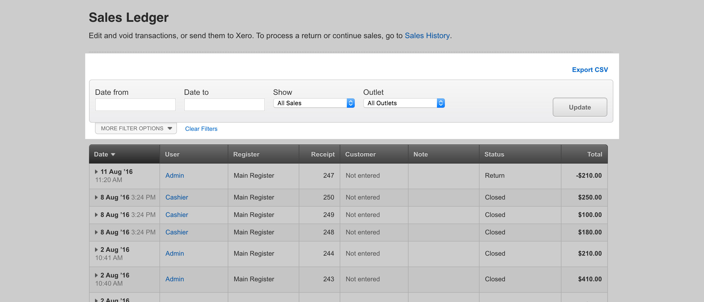This screenshot has width=704, height=302.
Task: Open Cashier user for receipt 250
Action: tap(177, 197)
